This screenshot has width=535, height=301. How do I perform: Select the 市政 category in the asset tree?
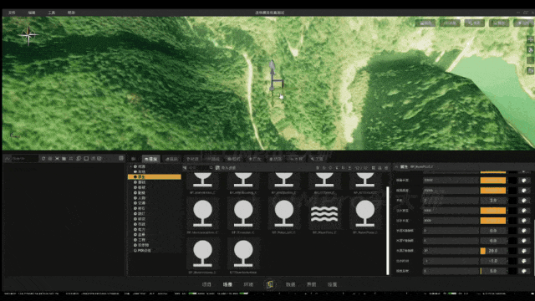pos(141,224)
